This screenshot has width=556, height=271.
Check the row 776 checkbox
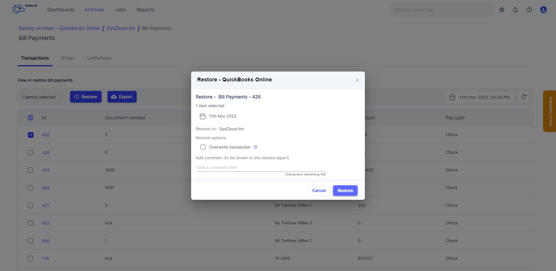tap(30, 259)
